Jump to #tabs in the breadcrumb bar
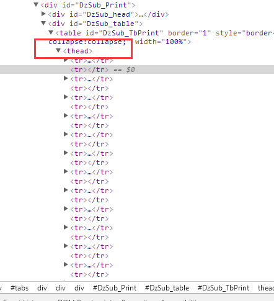Screen dimensions: 274x301 pyautogui.click(x=19, y=288)
